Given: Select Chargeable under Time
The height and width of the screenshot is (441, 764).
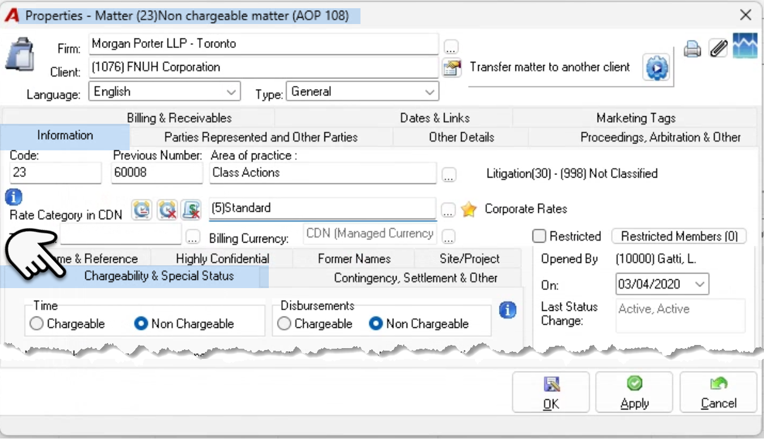Looking at the screenshot, I should coord(67,324).
